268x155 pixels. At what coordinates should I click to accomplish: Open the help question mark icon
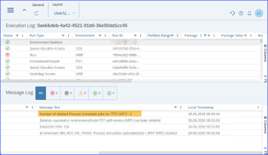(x=241, y=13)
